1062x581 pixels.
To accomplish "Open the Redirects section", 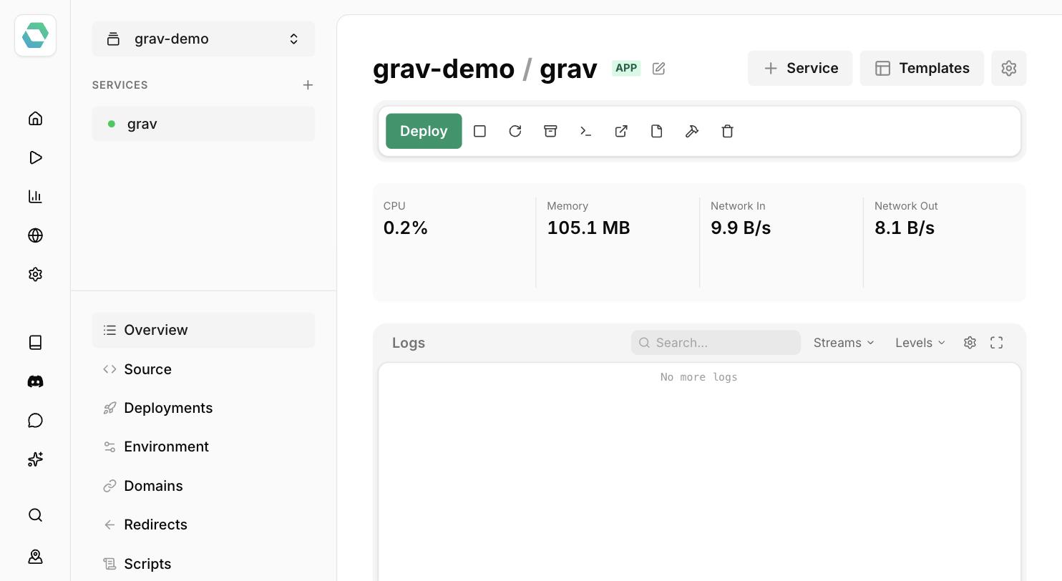I will 203,524.
